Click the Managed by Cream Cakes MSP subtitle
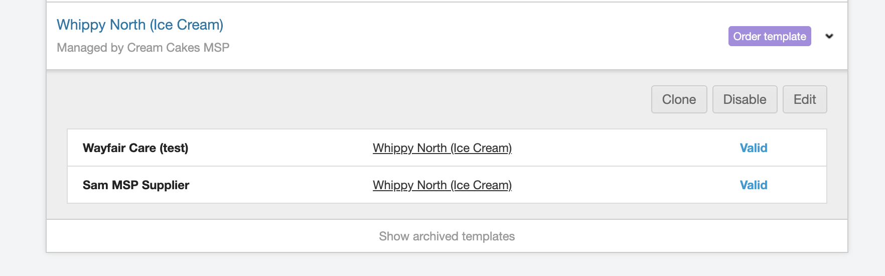This screenshot has height=276, width=885. tap(143, 48)
